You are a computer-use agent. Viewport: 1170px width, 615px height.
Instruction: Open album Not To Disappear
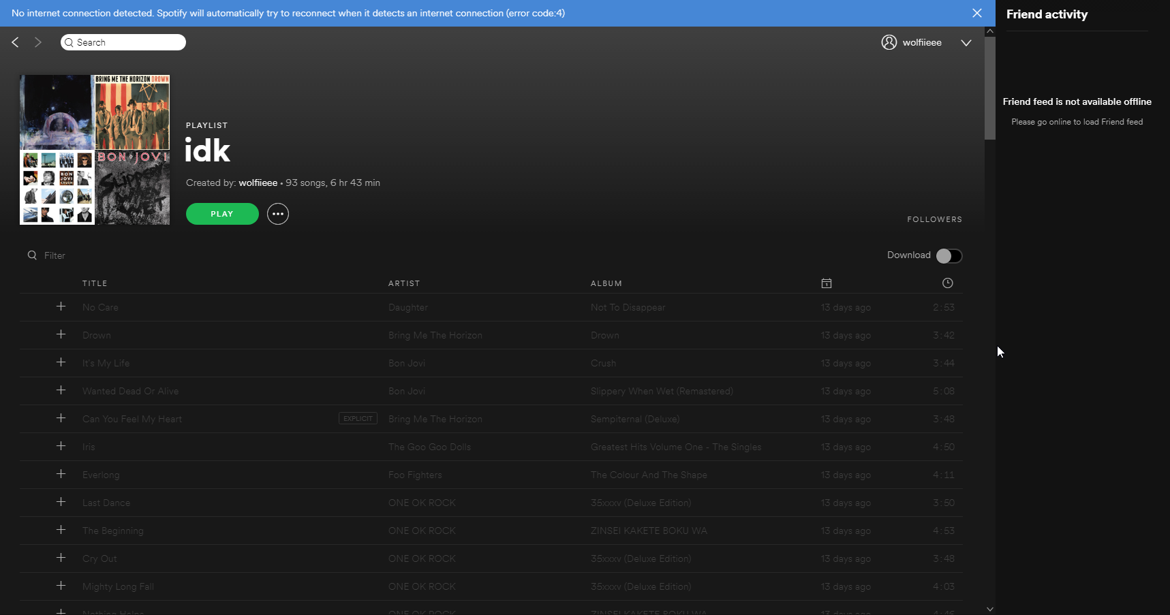click(628, 307)
